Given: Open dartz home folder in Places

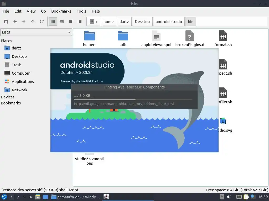Looking at the screenshot, I should pos(17,48).
